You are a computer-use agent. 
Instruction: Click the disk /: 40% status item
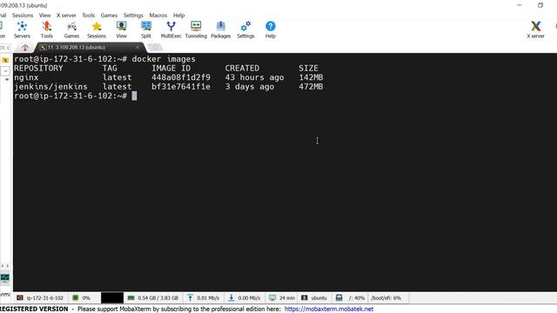click(x=351, y=297)
